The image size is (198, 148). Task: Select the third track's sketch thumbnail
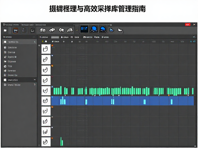coord(46,70)
